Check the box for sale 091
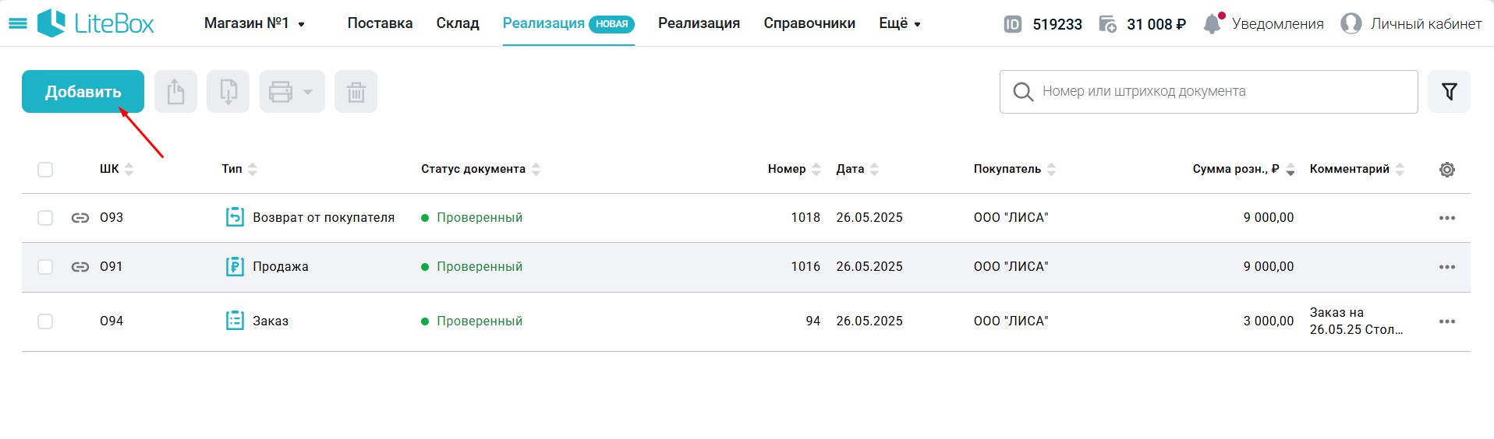1494x439 pixels. [x=45, y=267]
